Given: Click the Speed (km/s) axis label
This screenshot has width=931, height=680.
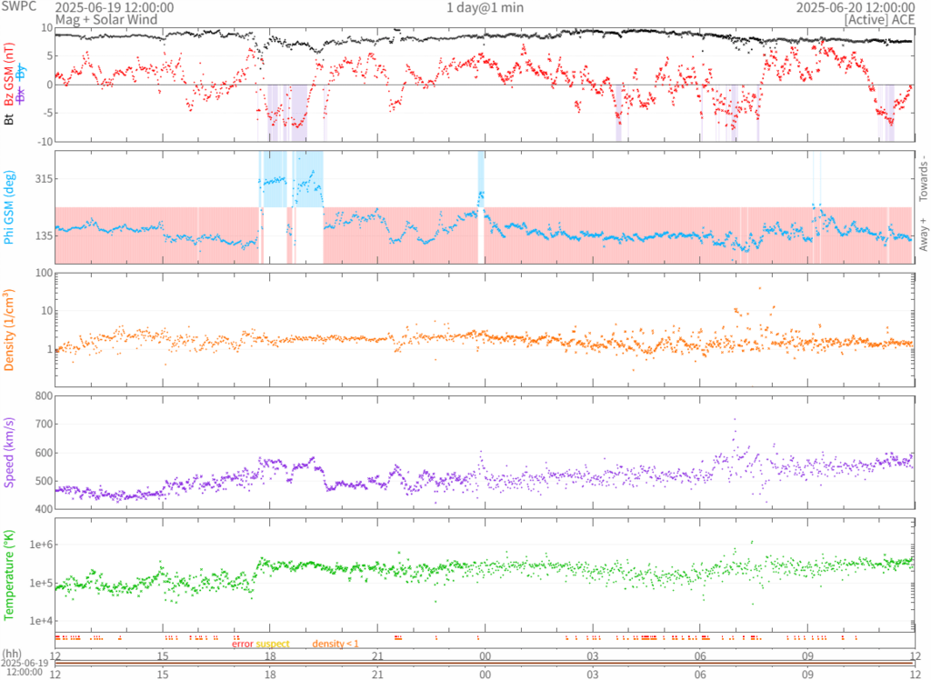Looking at the screenshot, I should click(x=10, y=452).
